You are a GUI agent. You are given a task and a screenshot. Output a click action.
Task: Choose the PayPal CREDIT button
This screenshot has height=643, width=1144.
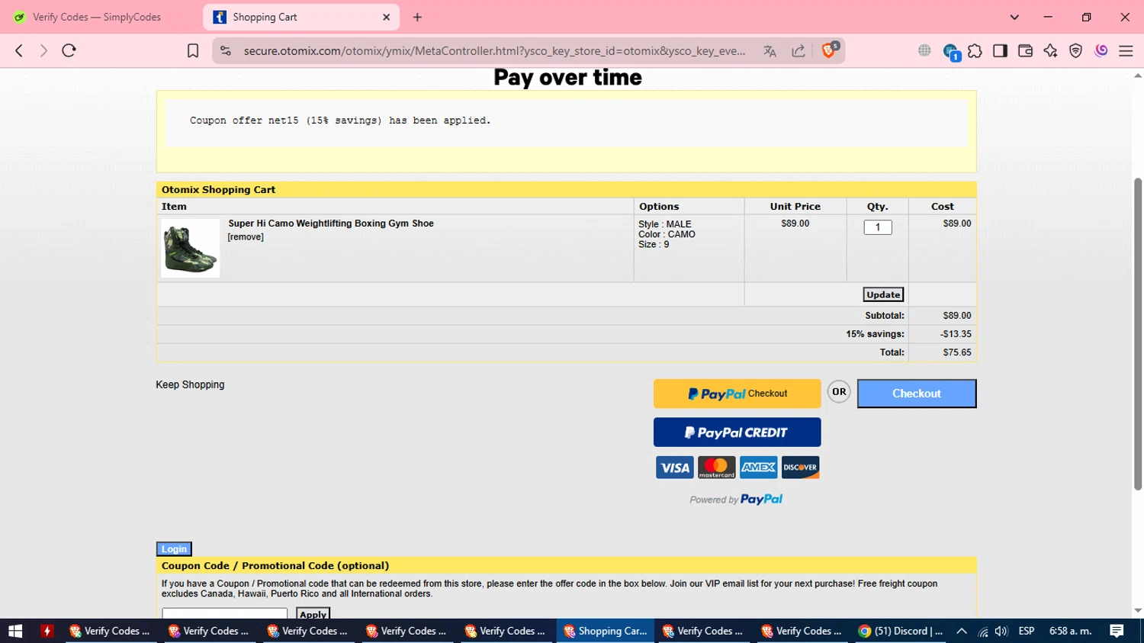pos(737,432)
